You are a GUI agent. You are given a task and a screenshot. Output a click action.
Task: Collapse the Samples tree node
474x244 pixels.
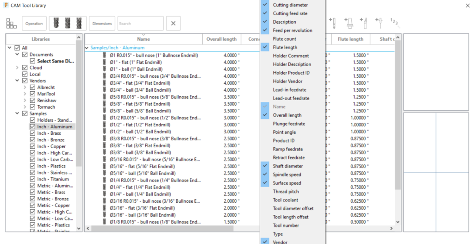click(17, 114)
